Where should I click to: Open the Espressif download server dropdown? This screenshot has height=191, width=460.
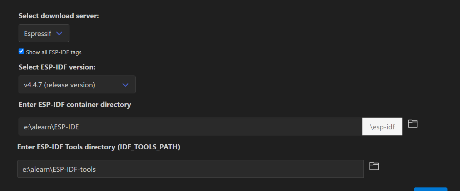[x=44, y=33]
